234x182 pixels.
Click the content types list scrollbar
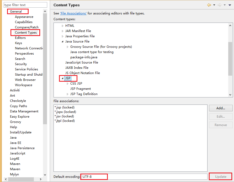[230, 59]
